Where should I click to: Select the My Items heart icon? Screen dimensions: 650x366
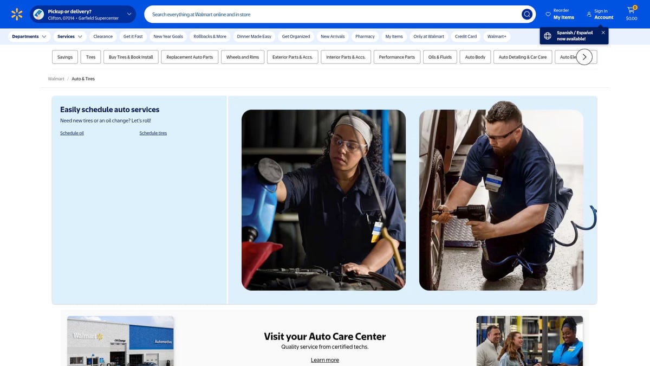tap(548, 14)
